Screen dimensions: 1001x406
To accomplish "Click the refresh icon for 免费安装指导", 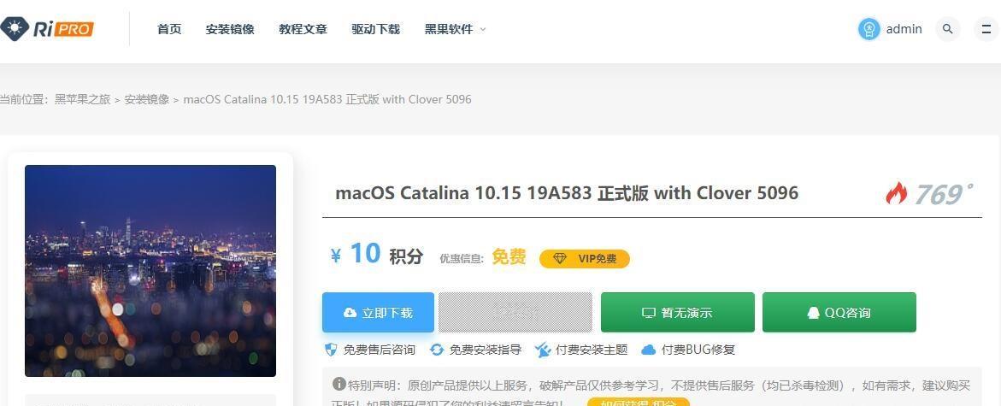I will pyautogui.click(x=437, y=350).
